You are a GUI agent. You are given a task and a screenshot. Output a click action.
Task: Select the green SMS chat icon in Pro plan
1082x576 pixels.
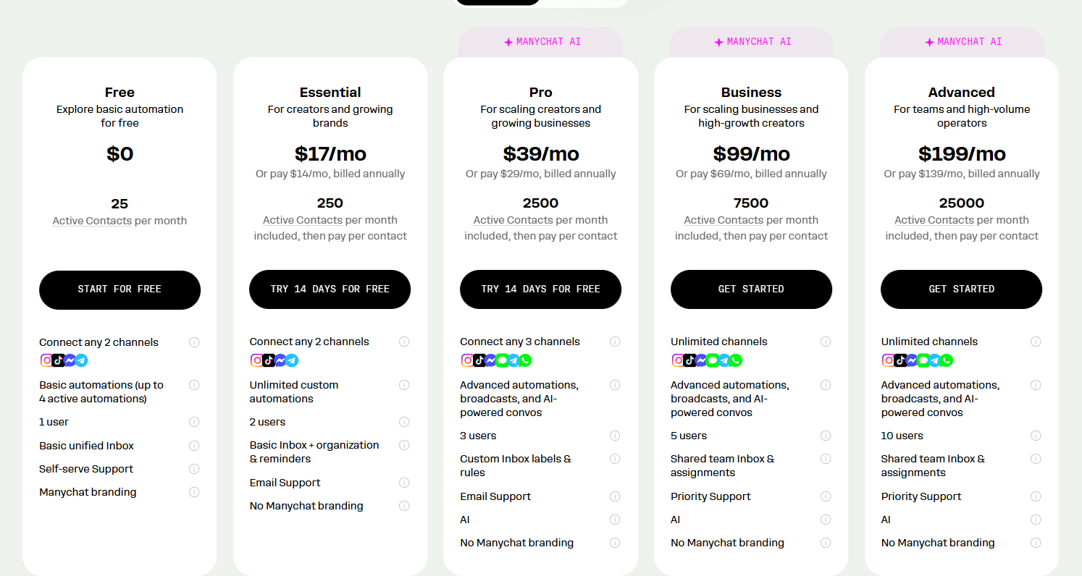[503, 360]
